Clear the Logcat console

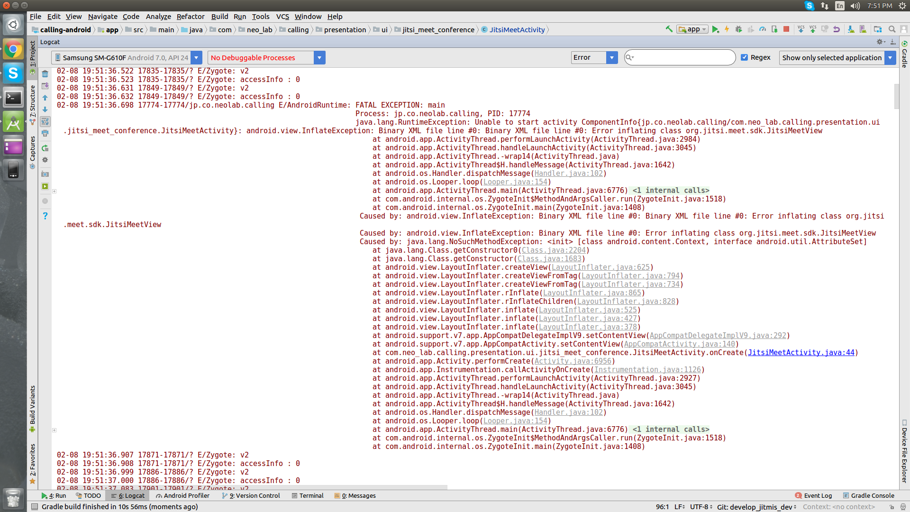(x=45, y=73)
